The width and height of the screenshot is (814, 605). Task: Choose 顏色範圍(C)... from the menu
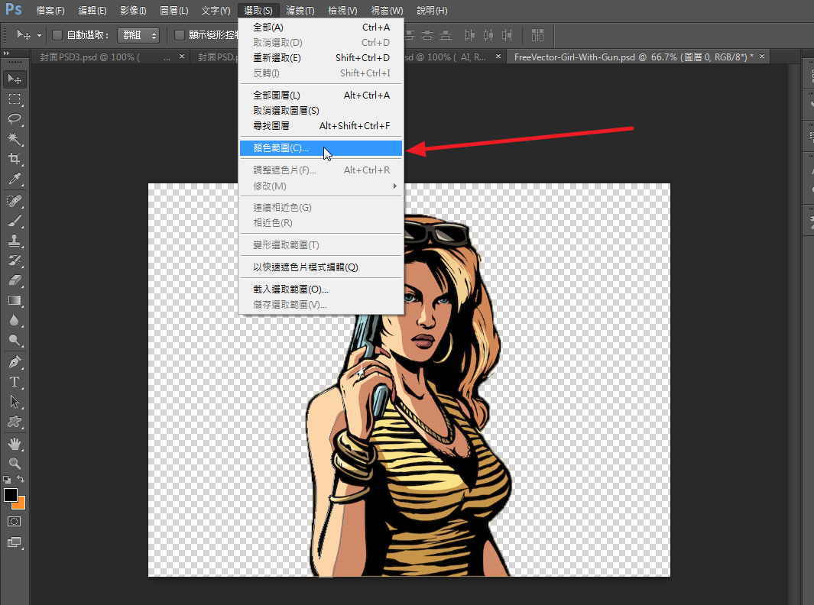coord(321,148)
